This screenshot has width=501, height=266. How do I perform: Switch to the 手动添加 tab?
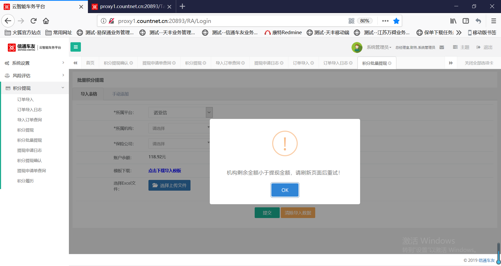pos(120,94)
